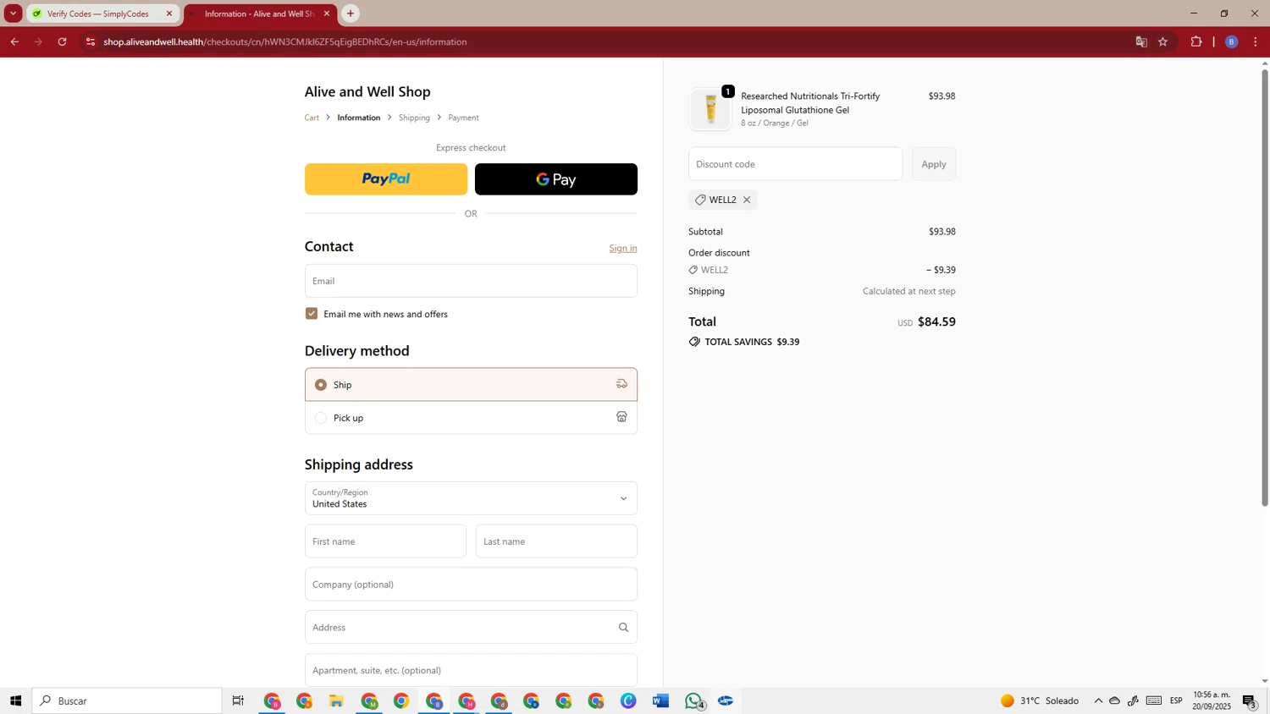Switch to Information - Alive and Well tab
Screen dimensions: 1270x714
point(260,14)
